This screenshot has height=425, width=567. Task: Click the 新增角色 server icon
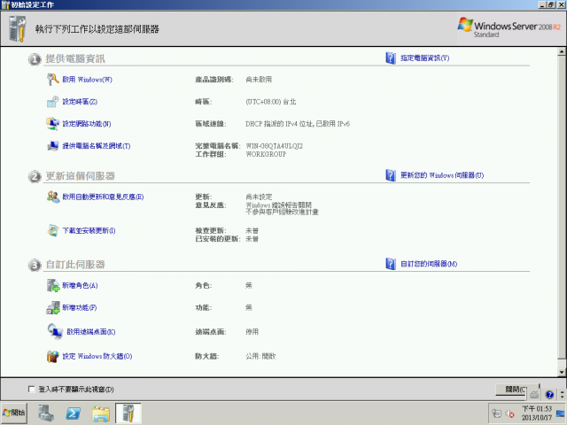pos(53,285)
